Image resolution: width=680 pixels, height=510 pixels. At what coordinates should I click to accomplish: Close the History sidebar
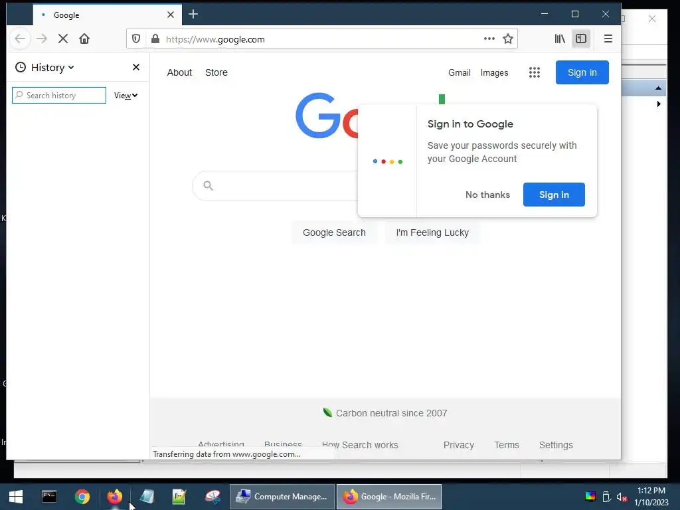pyautogui.click(x=135, y=67)
